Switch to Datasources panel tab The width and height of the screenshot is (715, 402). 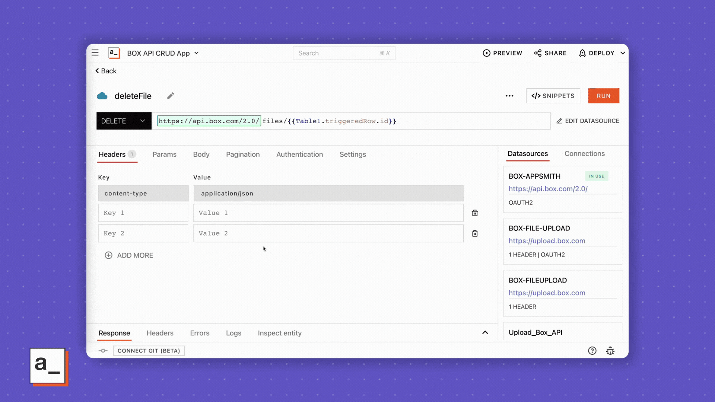pos(528,154)
